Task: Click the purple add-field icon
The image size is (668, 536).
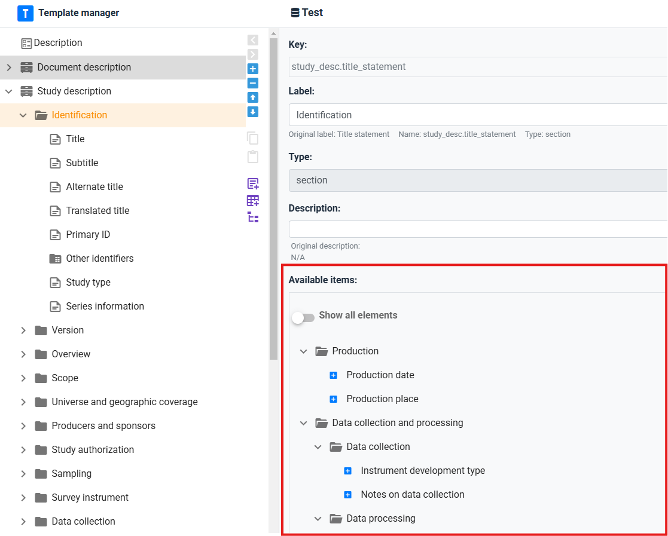Action: pos(253,184)
